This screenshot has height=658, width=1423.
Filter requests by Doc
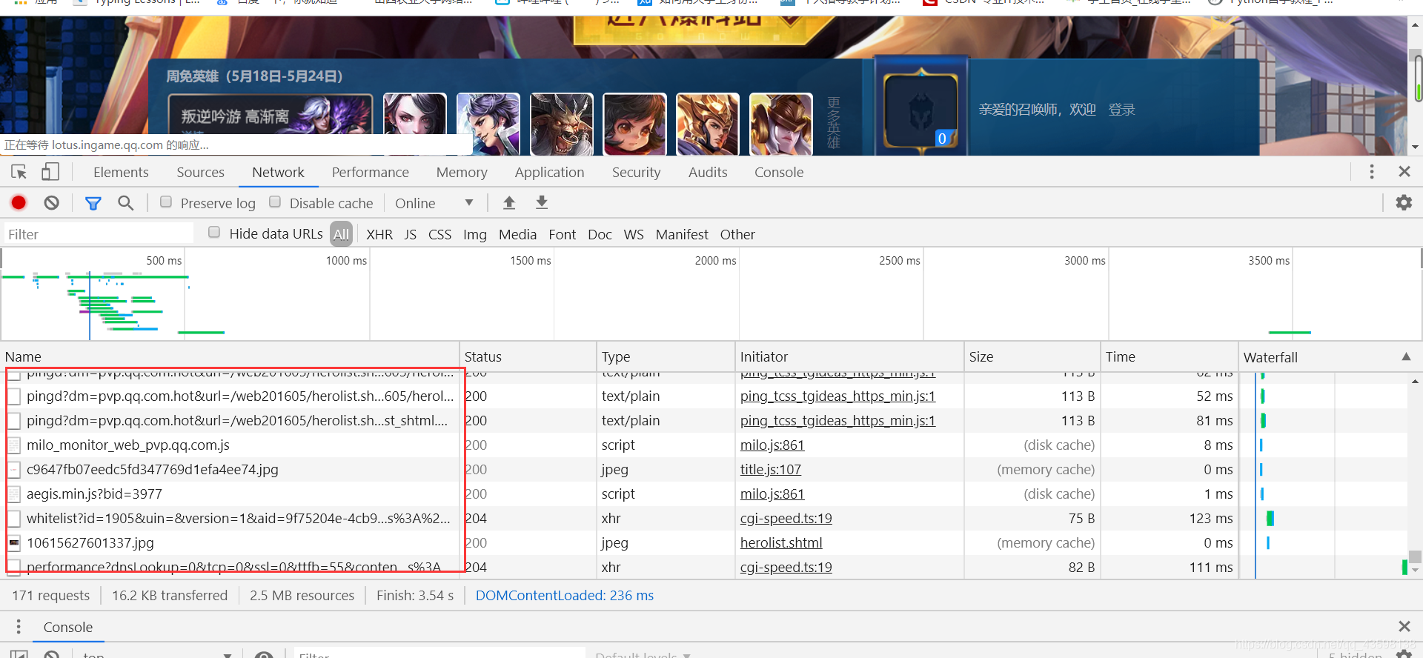[x=600, y=234]
